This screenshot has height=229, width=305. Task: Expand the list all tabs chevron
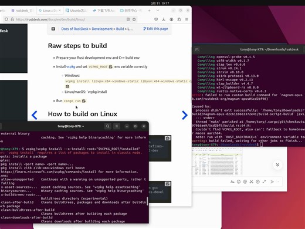pyautogui.click(x=158, y=11)
